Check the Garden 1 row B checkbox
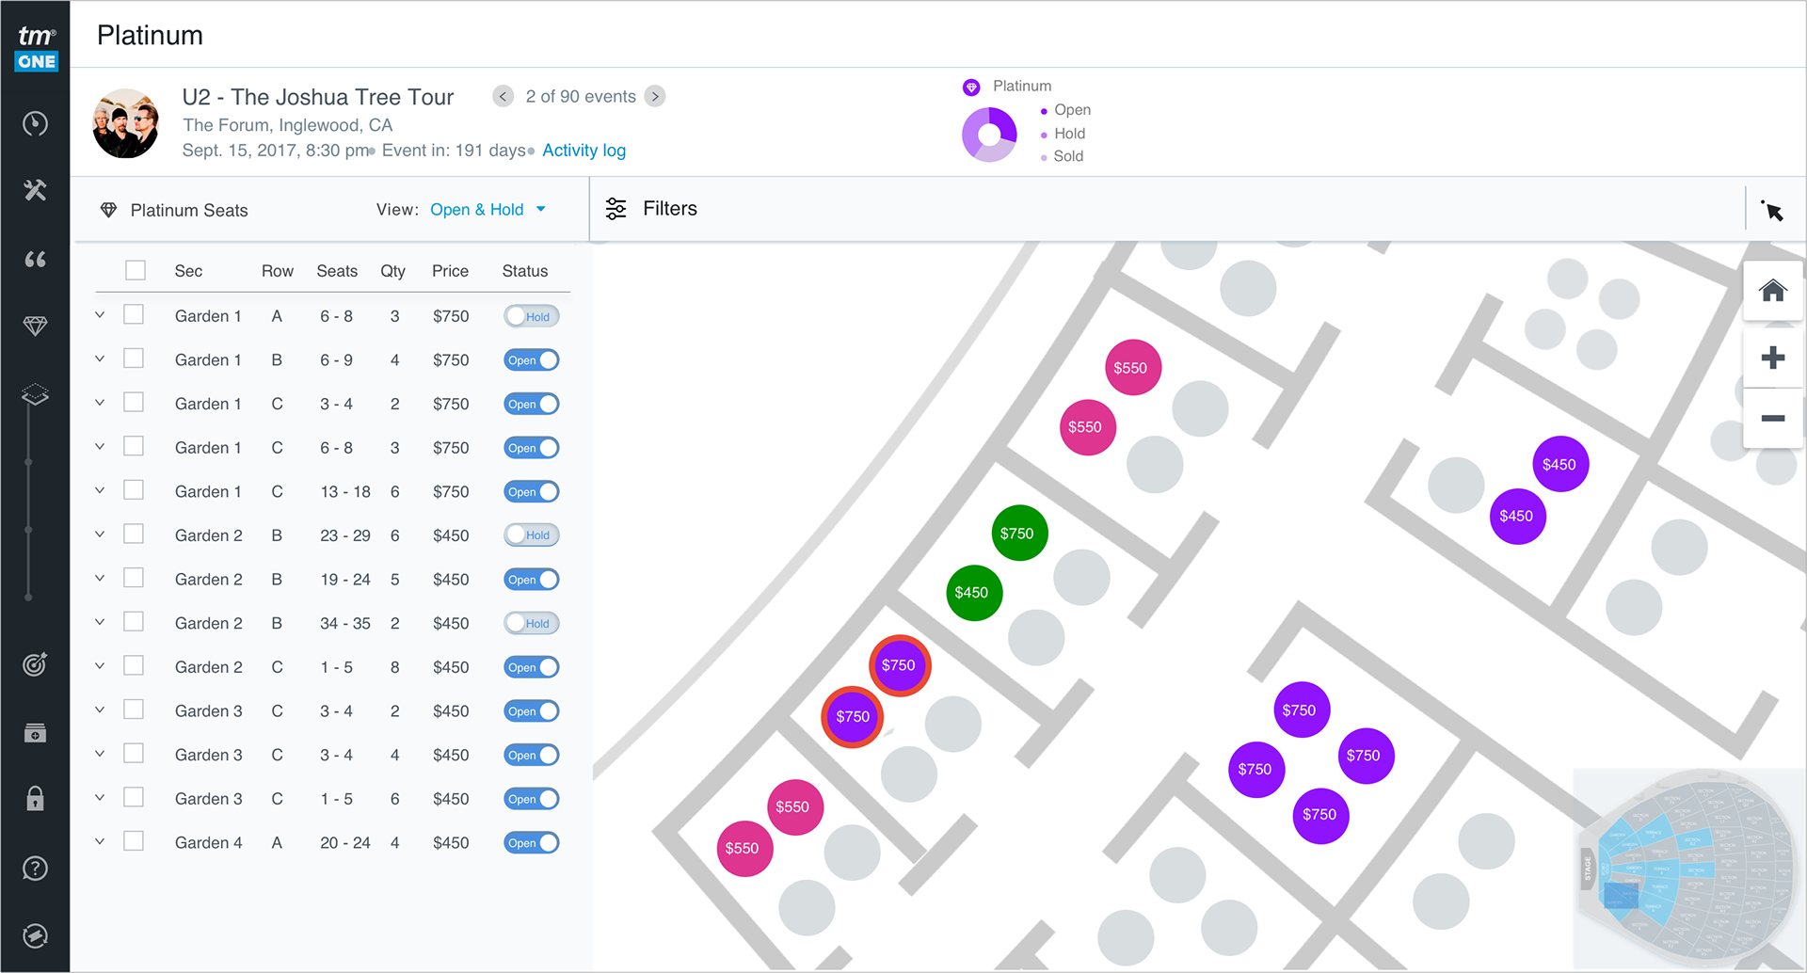 (134, 359)
